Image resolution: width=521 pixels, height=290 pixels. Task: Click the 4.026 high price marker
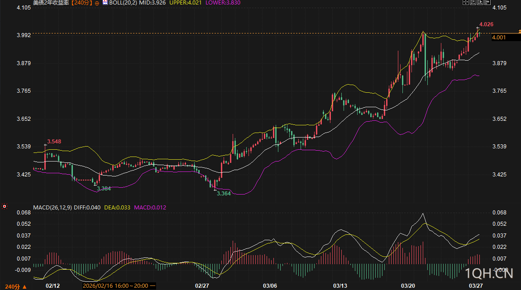486,24
